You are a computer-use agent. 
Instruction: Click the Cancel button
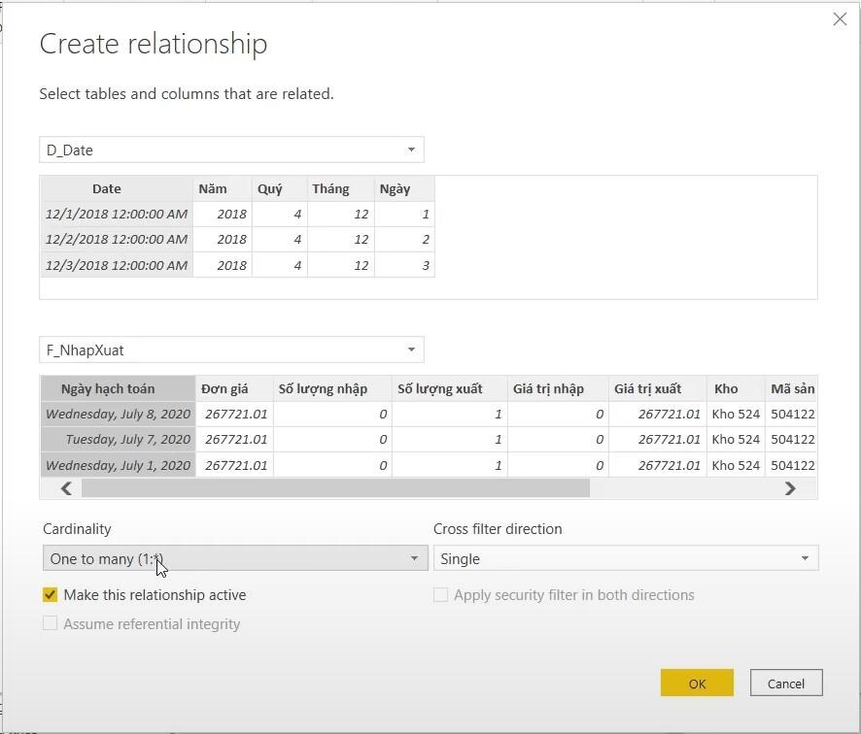point(786,683)
